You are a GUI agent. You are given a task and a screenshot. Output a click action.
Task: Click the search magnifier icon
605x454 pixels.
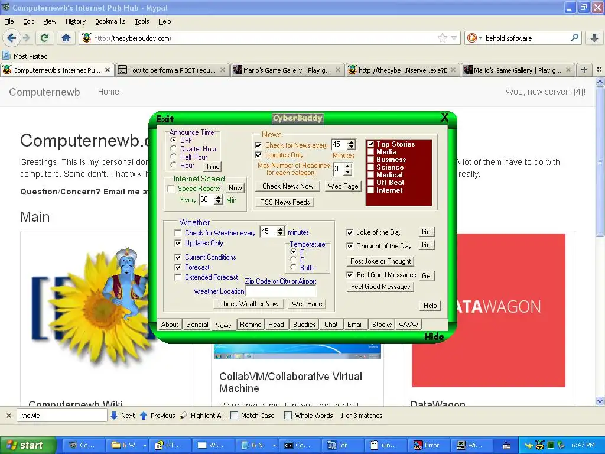point(574,38)
